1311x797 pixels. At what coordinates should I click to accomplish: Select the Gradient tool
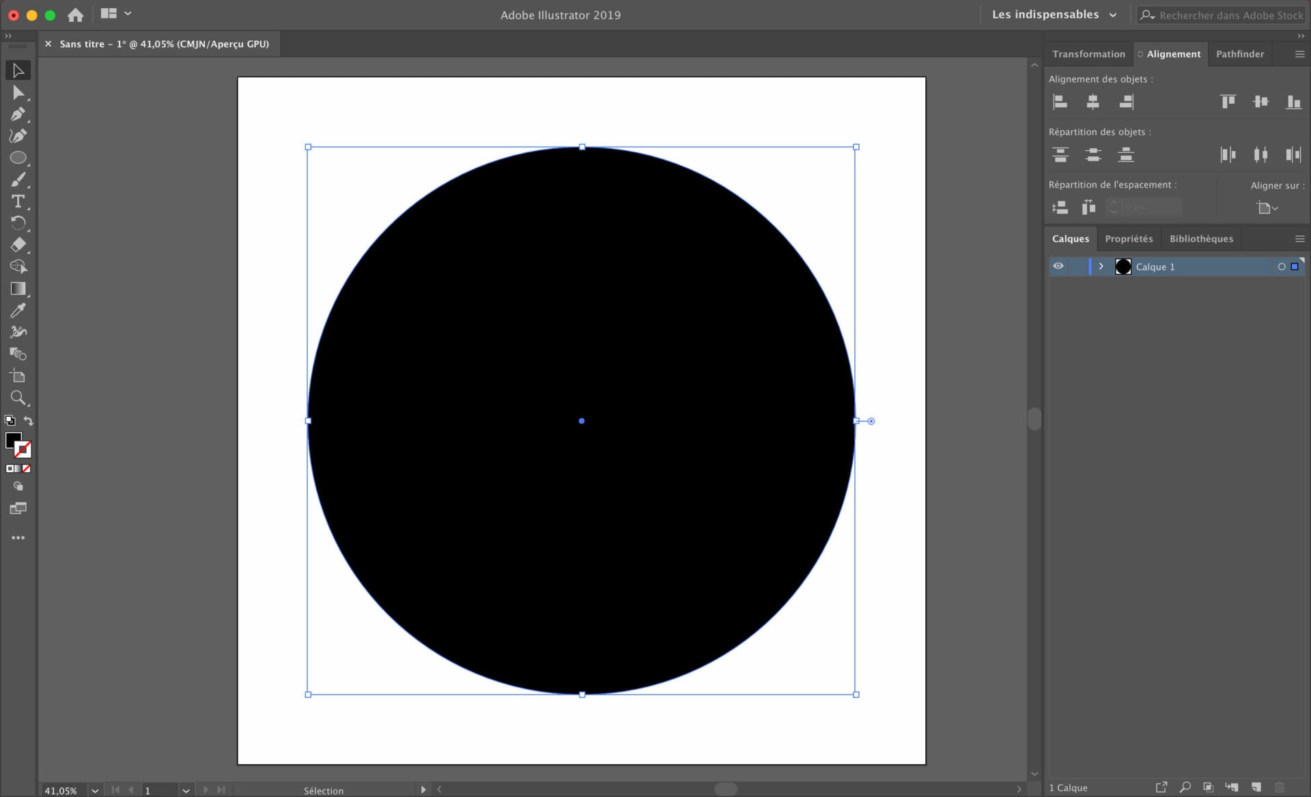[18, 289]
